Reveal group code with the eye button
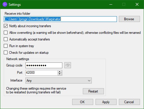 (68, 65)
